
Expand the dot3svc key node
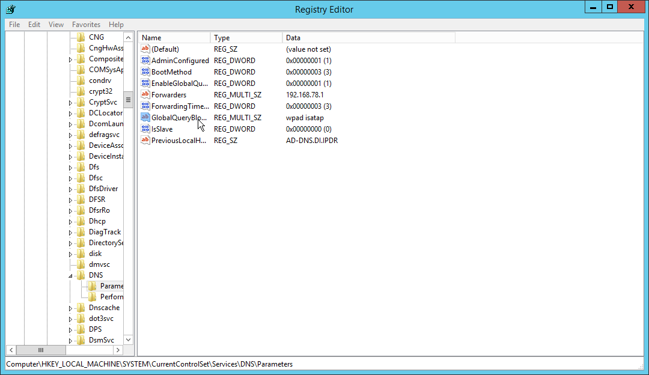point(70,319)
